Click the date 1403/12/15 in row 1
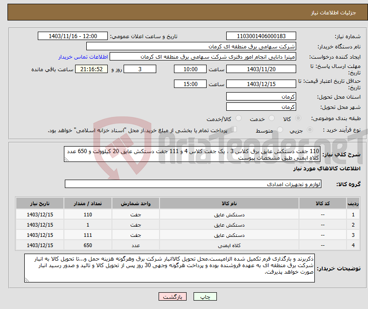The width and height of the screenshot is (368, 309). pyautogui.click(x=40, y=215)
